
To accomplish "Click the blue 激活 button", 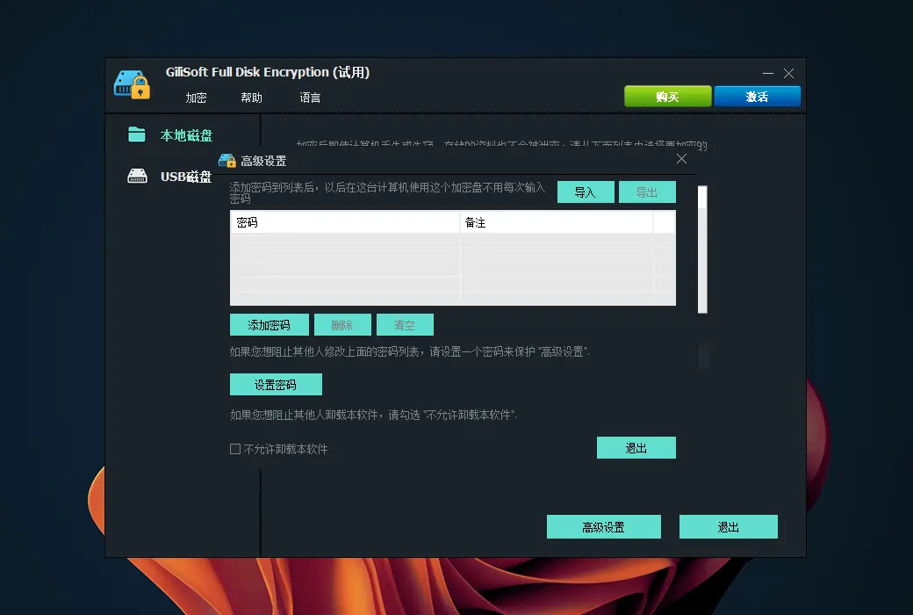I will [757, 97].
